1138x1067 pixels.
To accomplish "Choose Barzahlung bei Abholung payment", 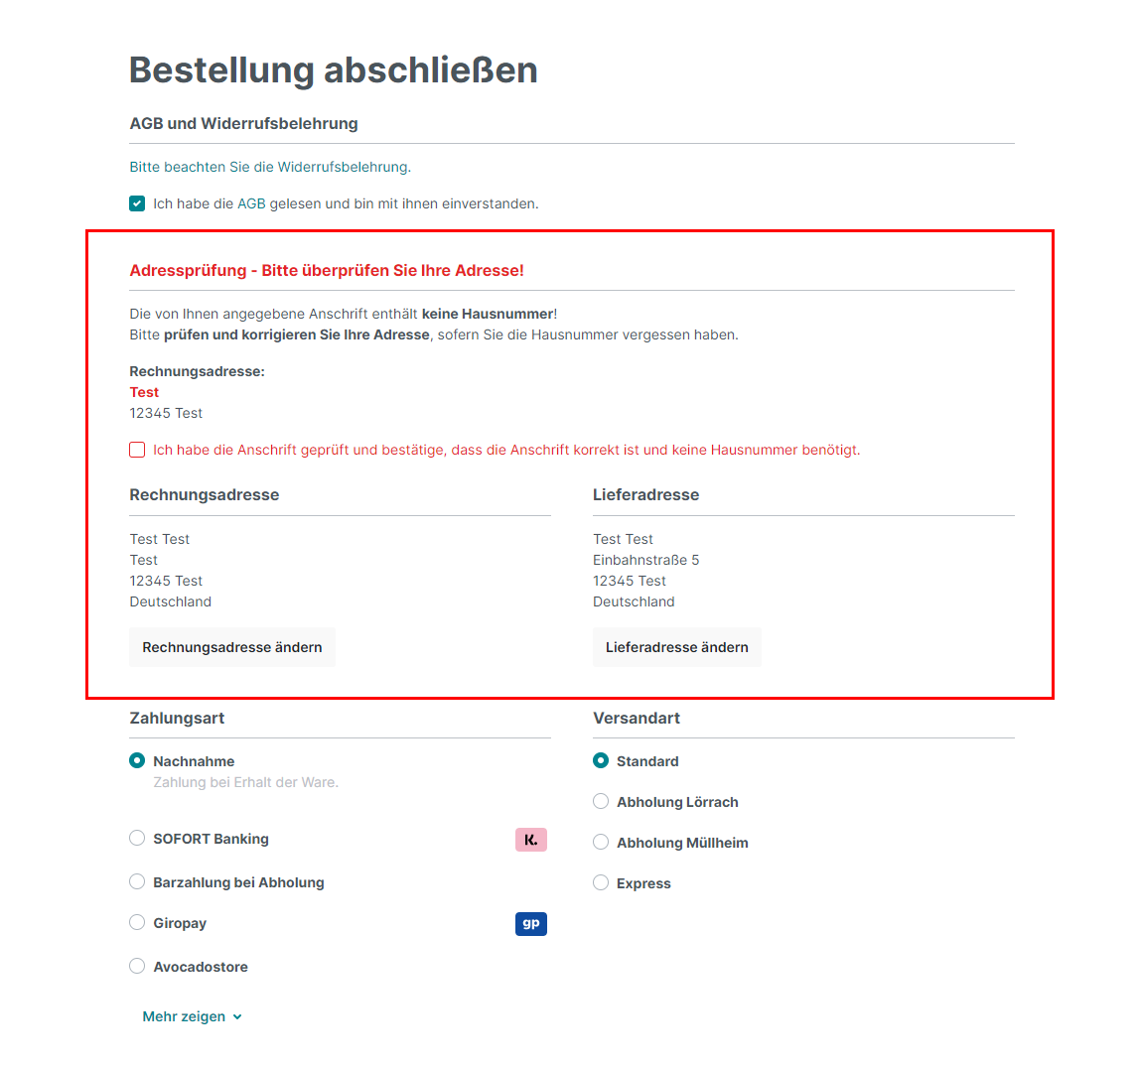I will click(x=138, y=882).
